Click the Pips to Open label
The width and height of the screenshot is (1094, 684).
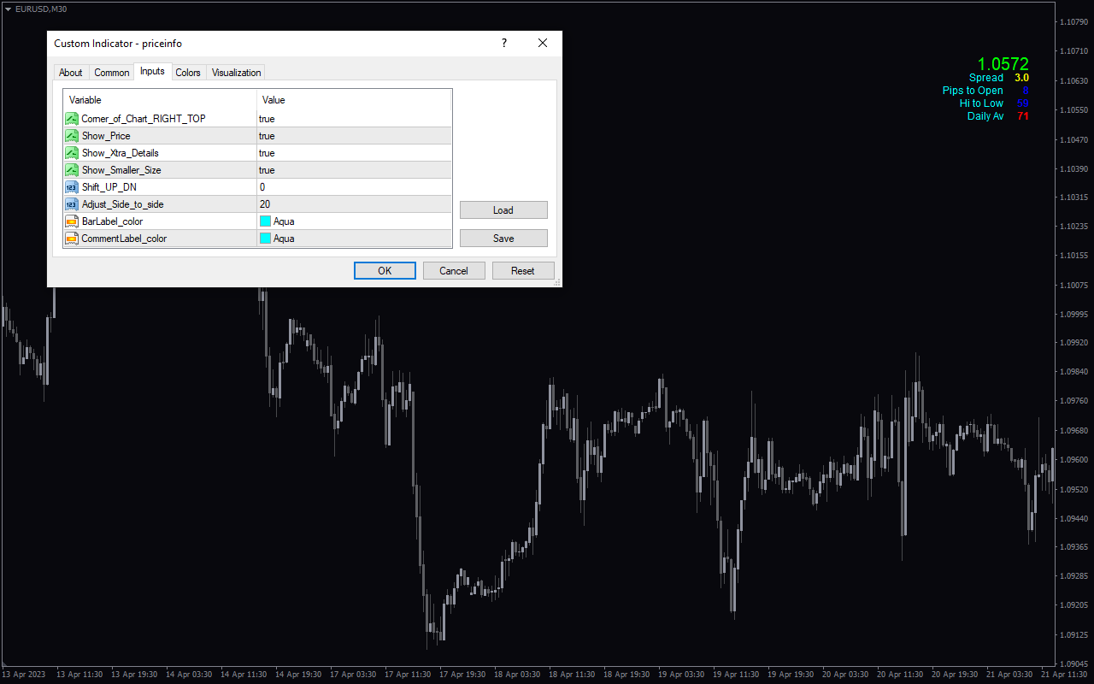point(973,91)
